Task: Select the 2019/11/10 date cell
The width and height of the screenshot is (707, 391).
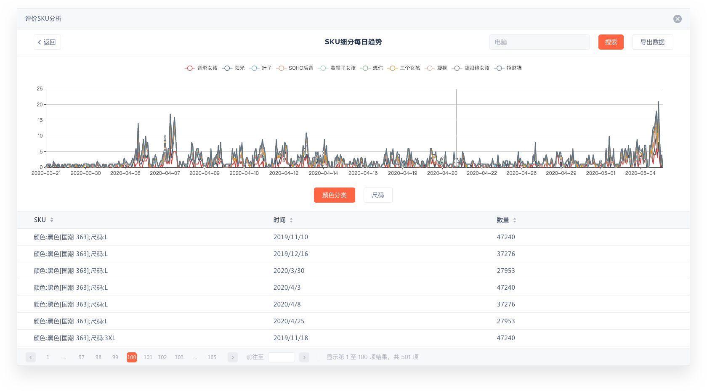Action: pyautogui.click(x=290, y=237)
